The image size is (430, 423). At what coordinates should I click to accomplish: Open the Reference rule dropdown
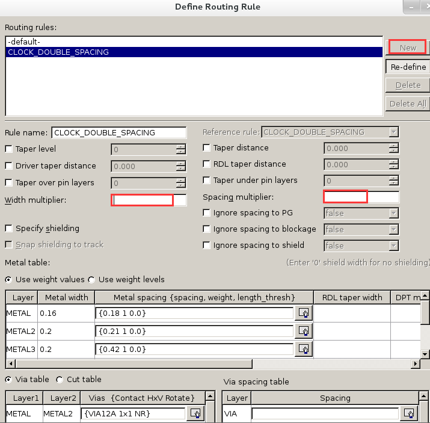click(393, 132)
